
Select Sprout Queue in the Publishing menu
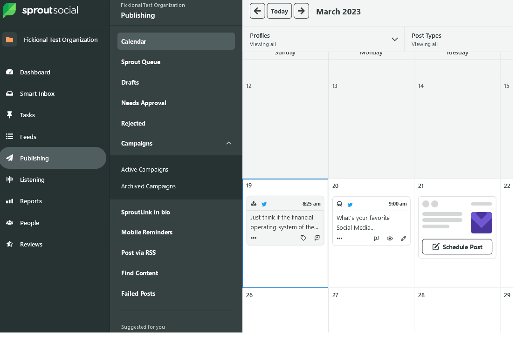click(141, 62)
